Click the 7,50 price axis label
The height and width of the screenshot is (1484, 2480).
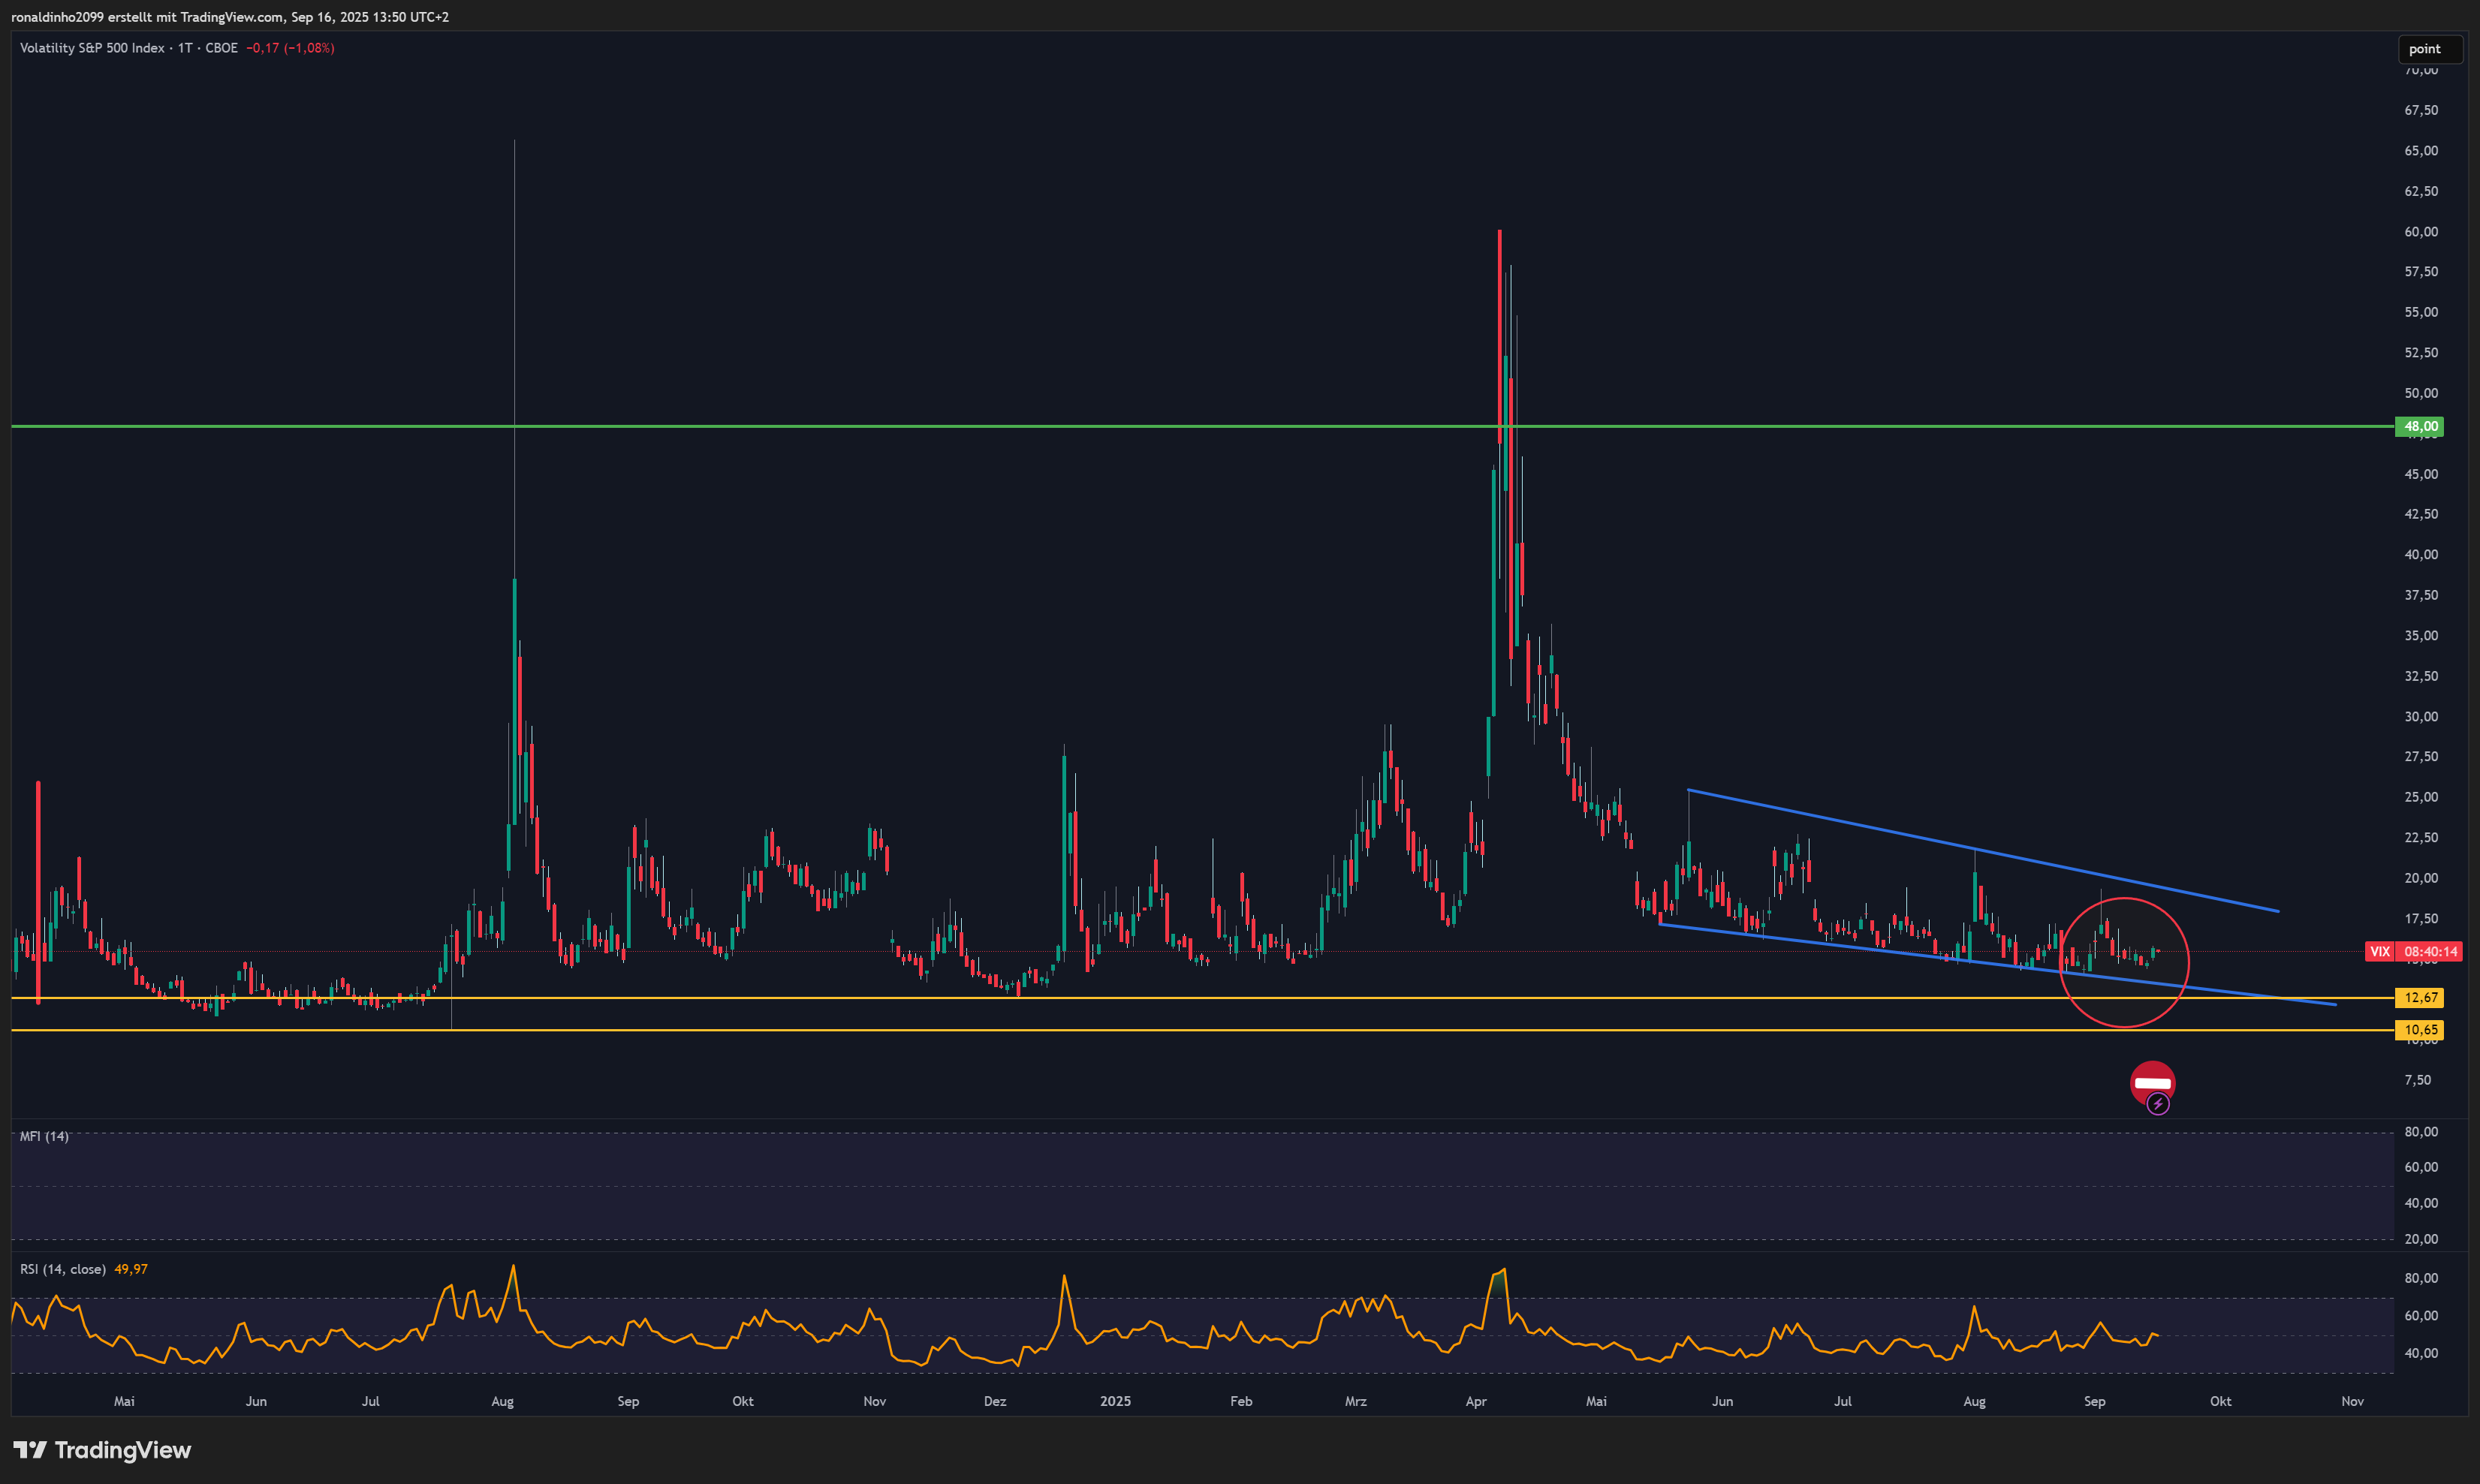pos(2417,1079)
